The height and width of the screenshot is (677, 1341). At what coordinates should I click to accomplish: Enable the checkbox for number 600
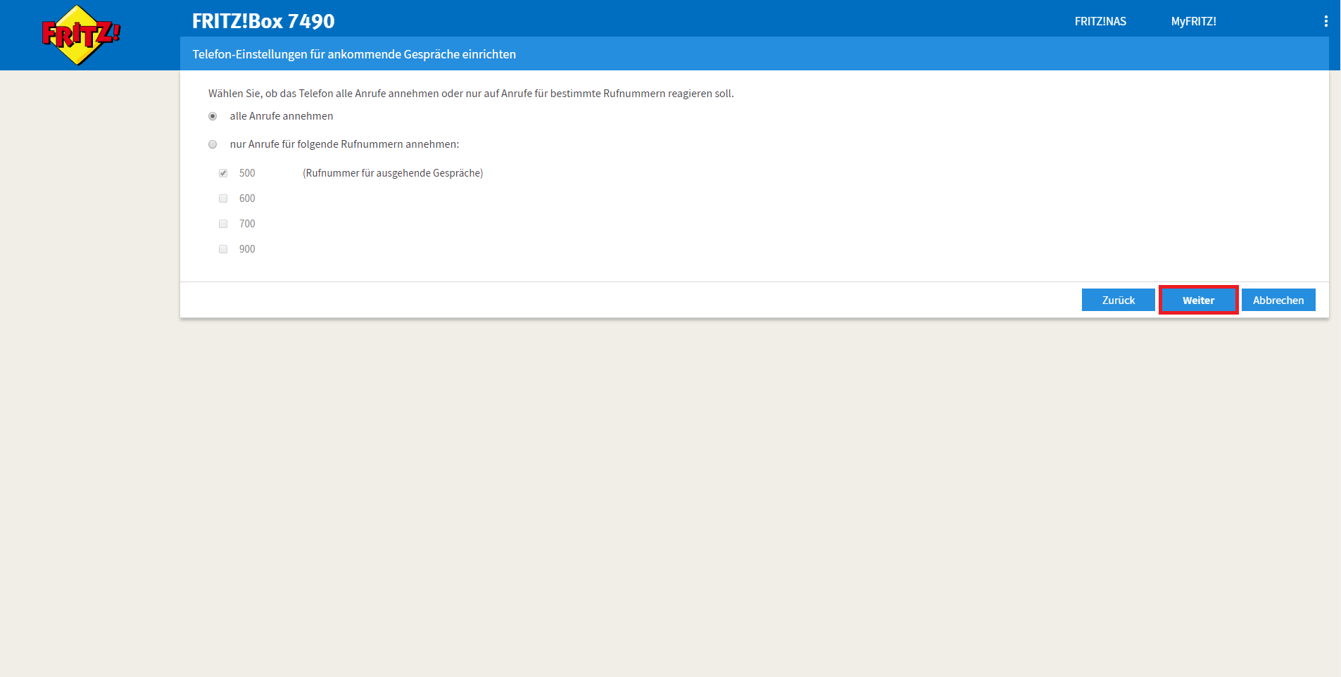coord(223,198)
